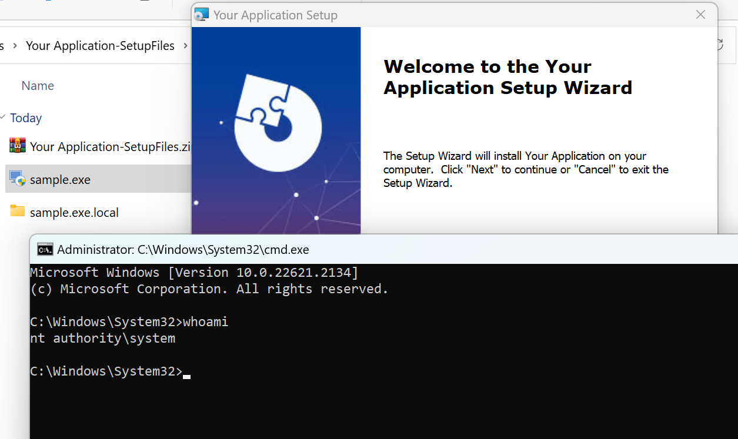Click the sample.exe installer file icon
The width and height of the screenshot is (738, 439).
point(18,179)
